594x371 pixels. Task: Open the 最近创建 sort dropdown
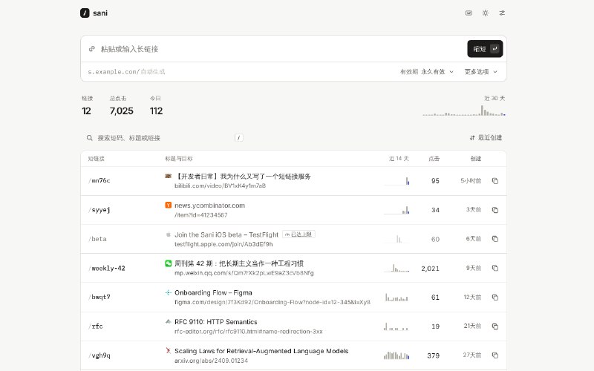pyautogui.click(x=486, y=138)
